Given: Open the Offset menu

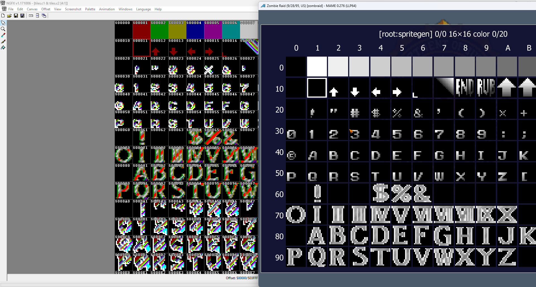Looking at the screenshot, I should 46,9.
